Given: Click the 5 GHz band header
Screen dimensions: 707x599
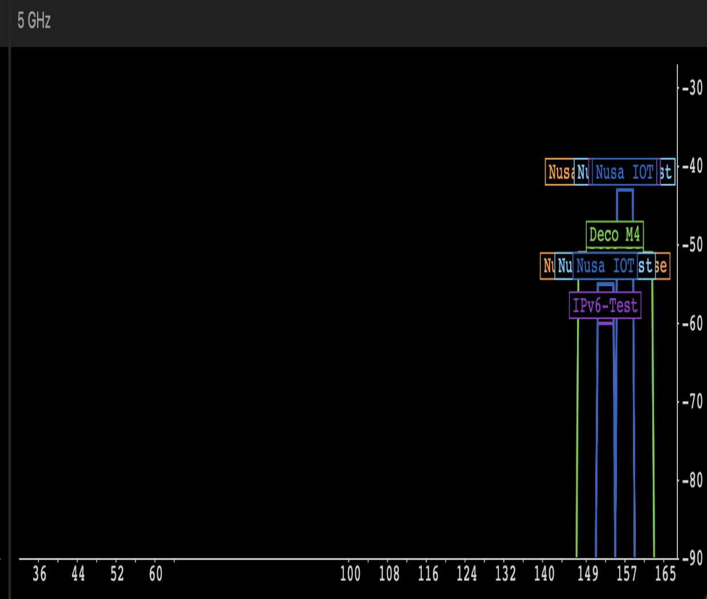Looking at the screenshot, I should pyautogui.click(x=34, y=21).
